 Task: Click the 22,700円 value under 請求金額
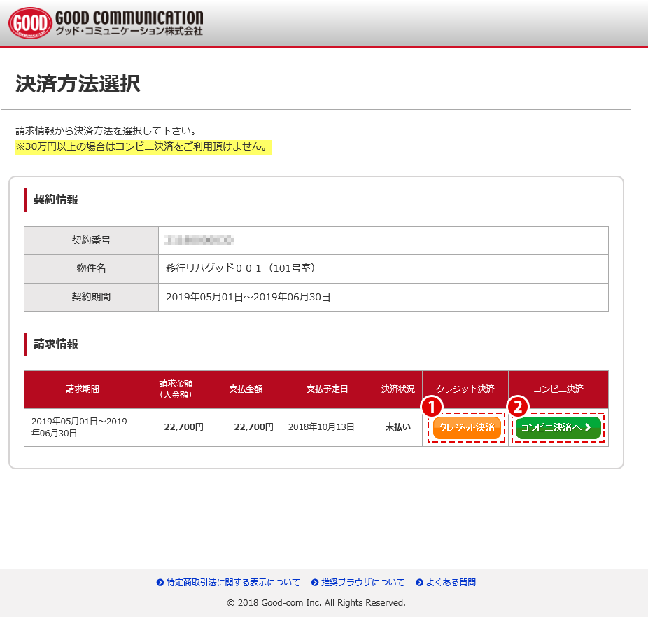click(183, 427)
